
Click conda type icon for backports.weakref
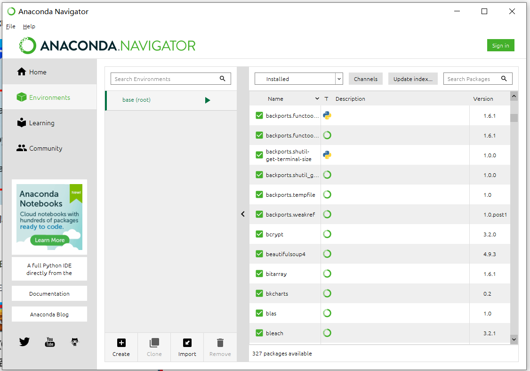(x=327, y=214)
